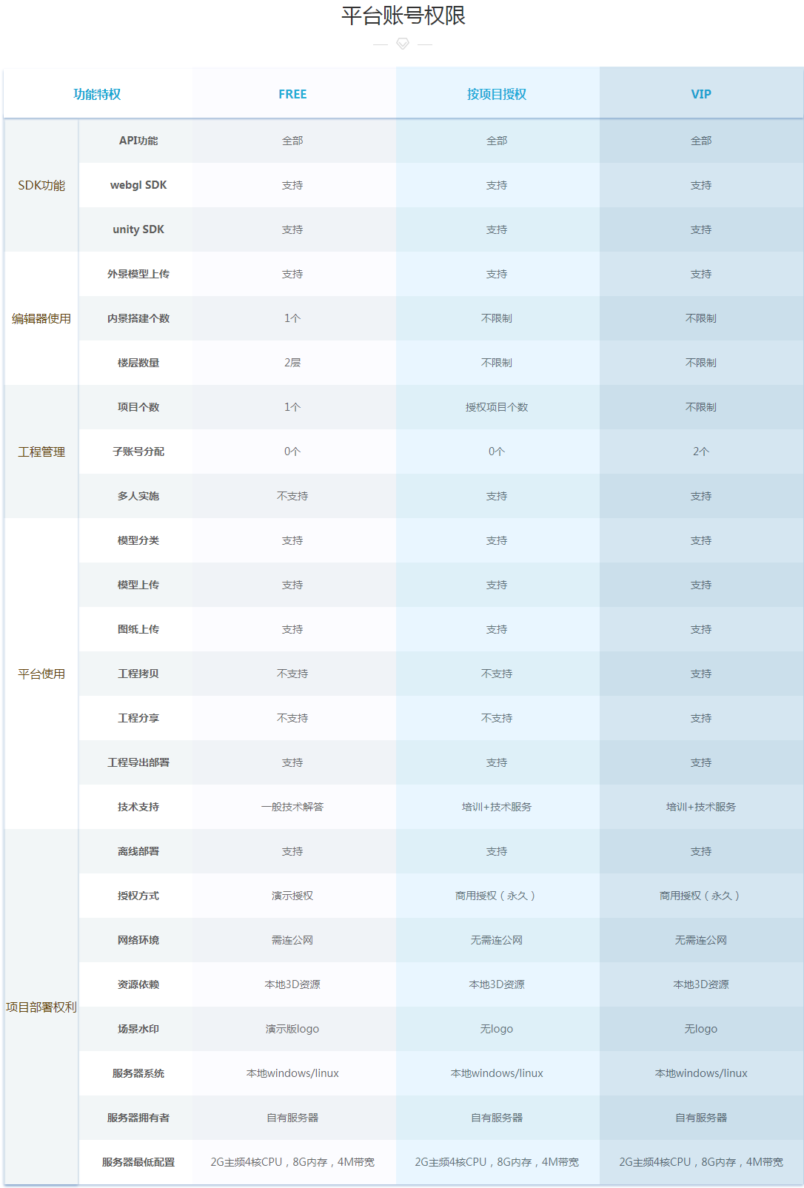The image size is (804, 1188).
Task: Click the 模型上传 row label
Action: 138,585
